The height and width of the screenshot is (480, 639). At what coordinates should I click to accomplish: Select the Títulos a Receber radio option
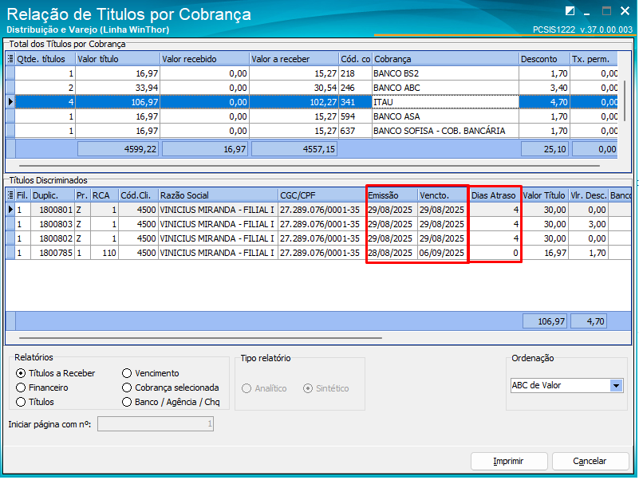click(55, 373)
